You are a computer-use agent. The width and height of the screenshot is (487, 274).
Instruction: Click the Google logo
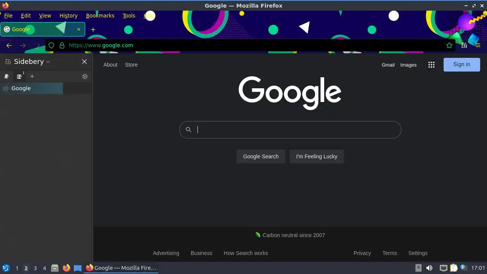(x=290, y=93)
